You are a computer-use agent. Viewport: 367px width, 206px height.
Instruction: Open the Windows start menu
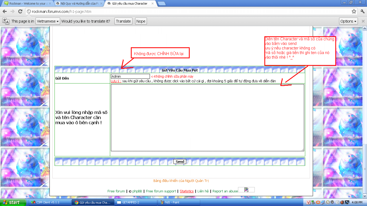coord(13,202)
